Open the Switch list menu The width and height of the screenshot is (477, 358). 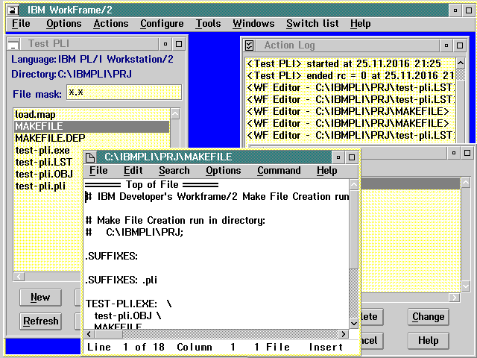[x=312, y=24]
